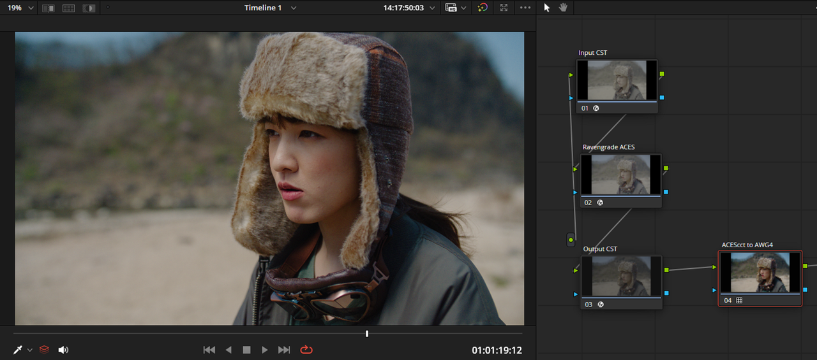This screenshot has height=360, width=817.
Task: Toggle bypass color grades and effects
Action: (483, 8)
